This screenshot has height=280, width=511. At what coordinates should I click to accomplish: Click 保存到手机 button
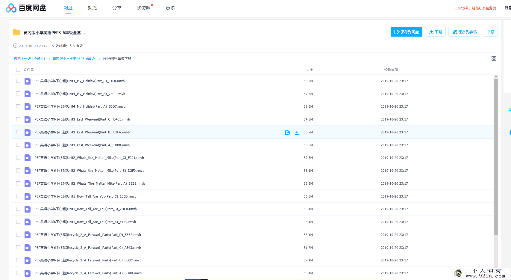coord(464,32)
